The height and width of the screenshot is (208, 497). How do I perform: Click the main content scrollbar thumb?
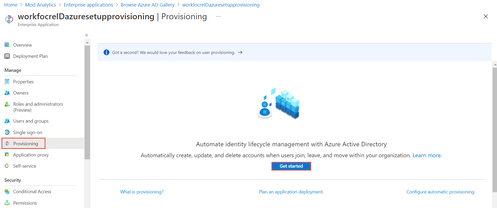[495, 130]
